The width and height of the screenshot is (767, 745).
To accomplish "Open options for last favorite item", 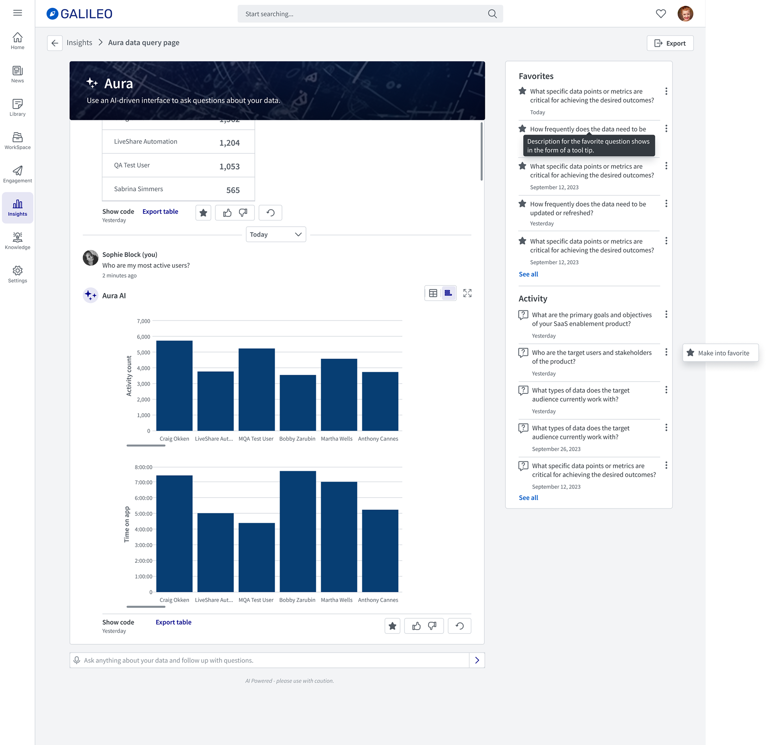I will 666,241.
